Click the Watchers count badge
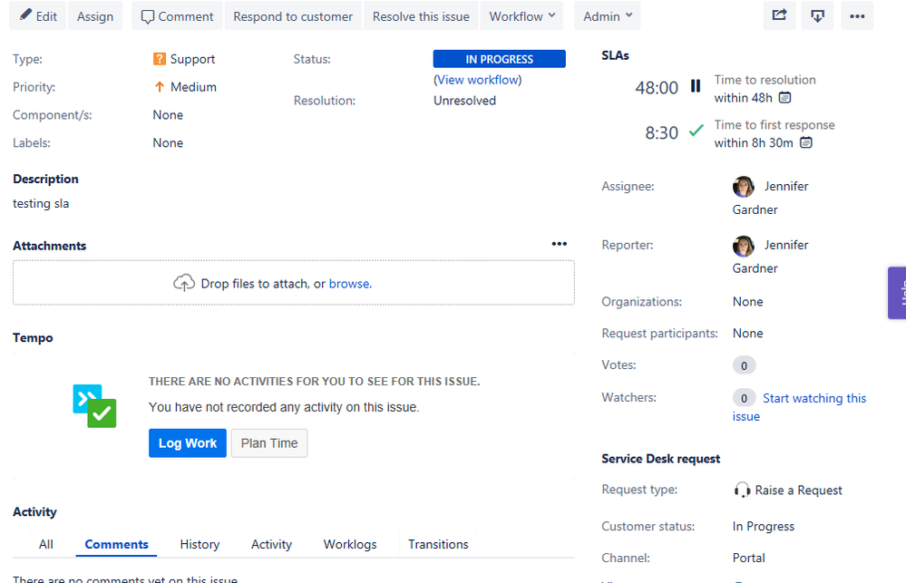The width and height of the screenshot is (906, 583). click(x=745, y=397)
